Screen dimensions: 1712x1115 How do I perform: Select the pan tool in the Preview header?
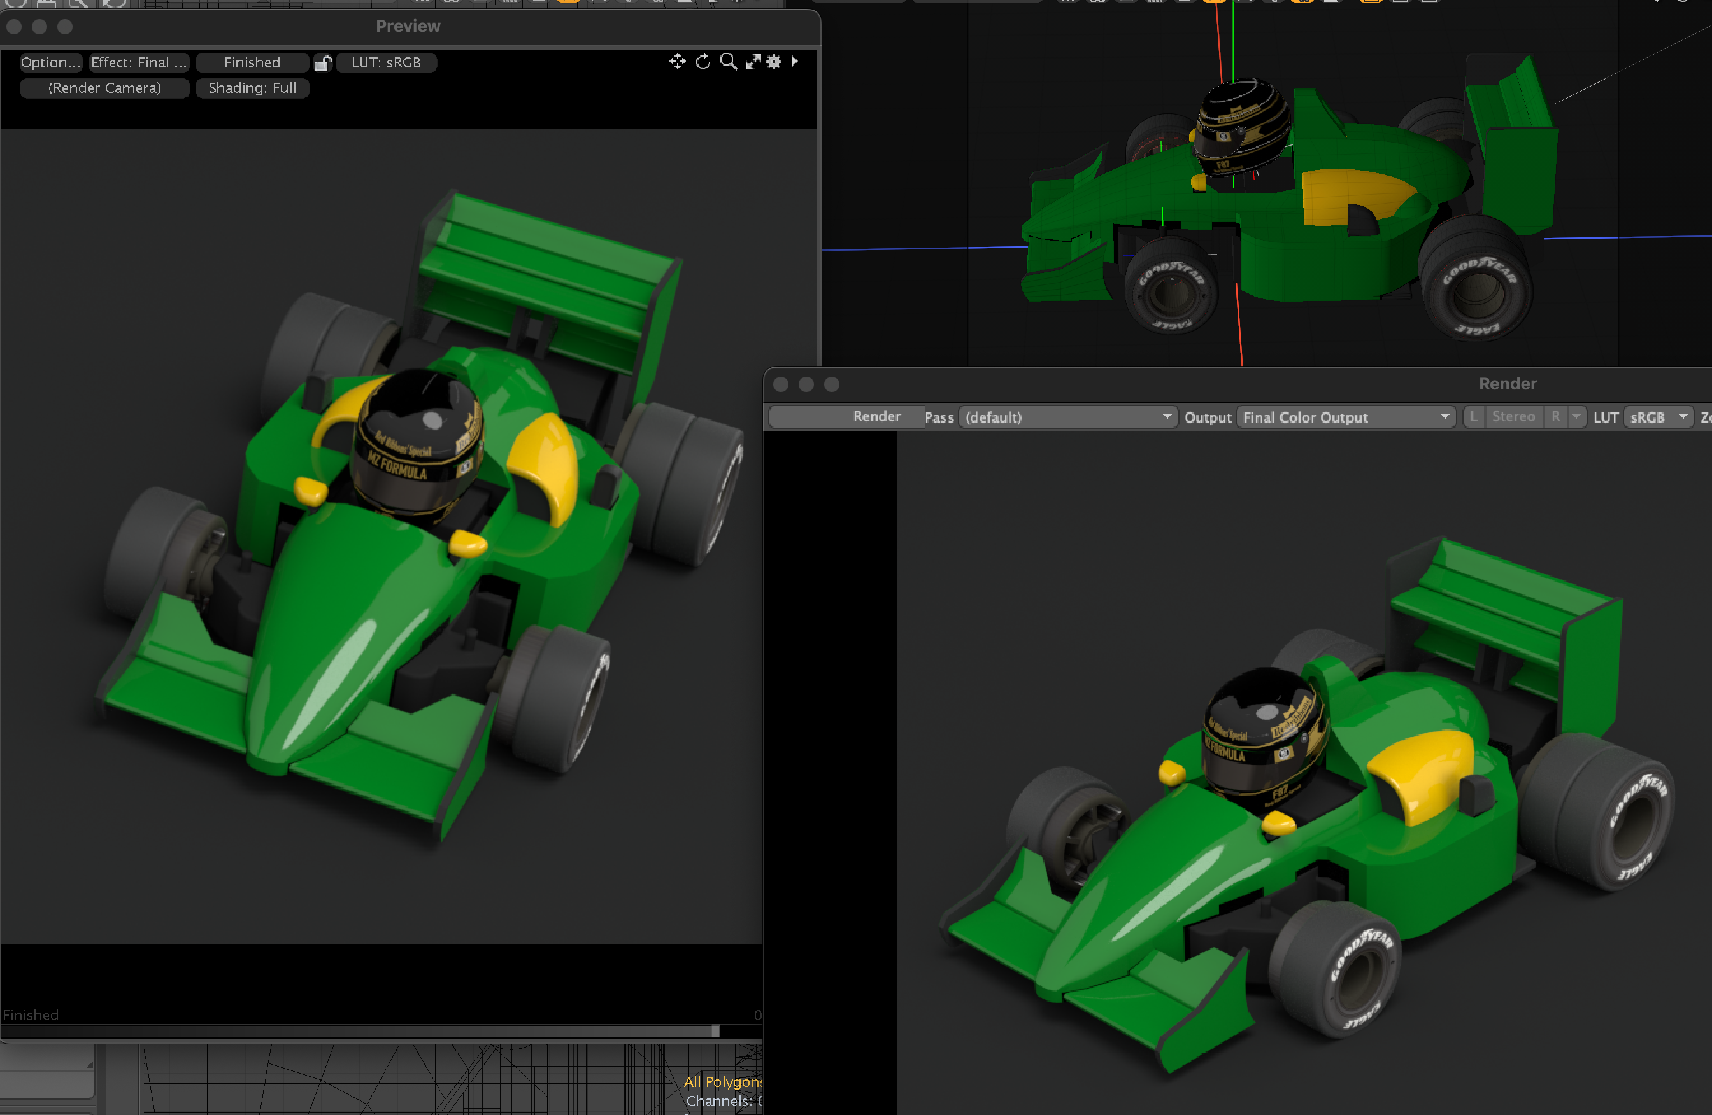pos(677,62)
